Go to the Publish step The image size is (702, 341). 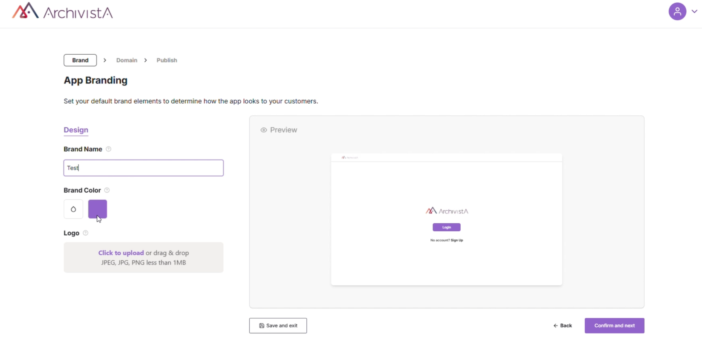167,60
